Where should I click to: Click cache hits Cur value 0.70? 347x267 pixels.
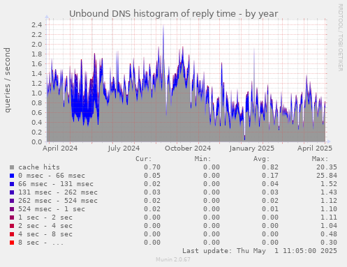(152, 167)
